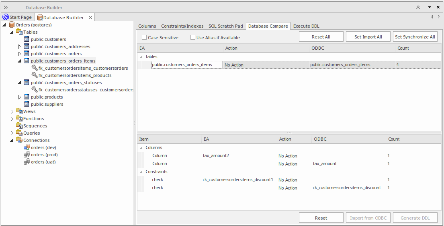Click the orders (dev) connection icon
The image size is (444, 226).
pos(27,147)
